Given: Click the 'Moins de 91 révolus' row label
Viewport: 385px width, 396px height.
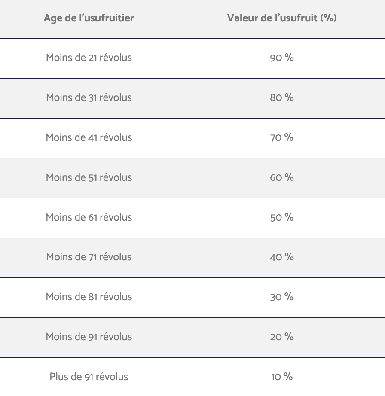Looking at the screenshot, I should pos(89,337).
